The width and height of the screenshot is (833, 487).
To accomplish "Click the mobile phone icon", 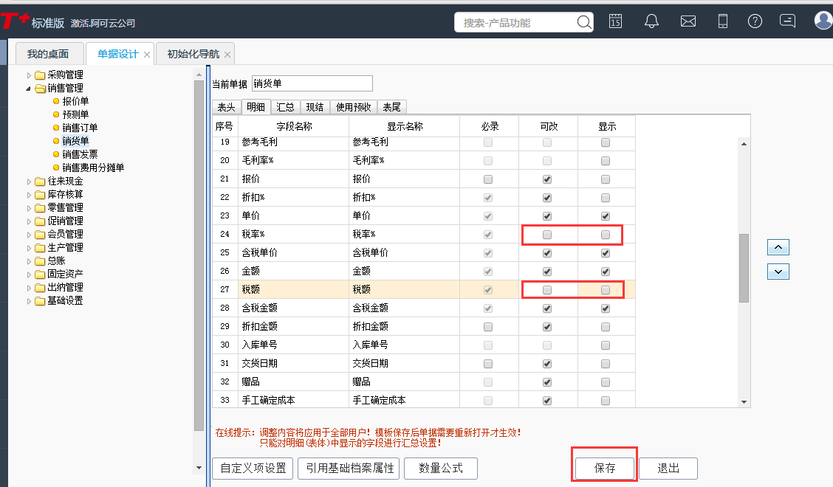I will pos(722,21).
